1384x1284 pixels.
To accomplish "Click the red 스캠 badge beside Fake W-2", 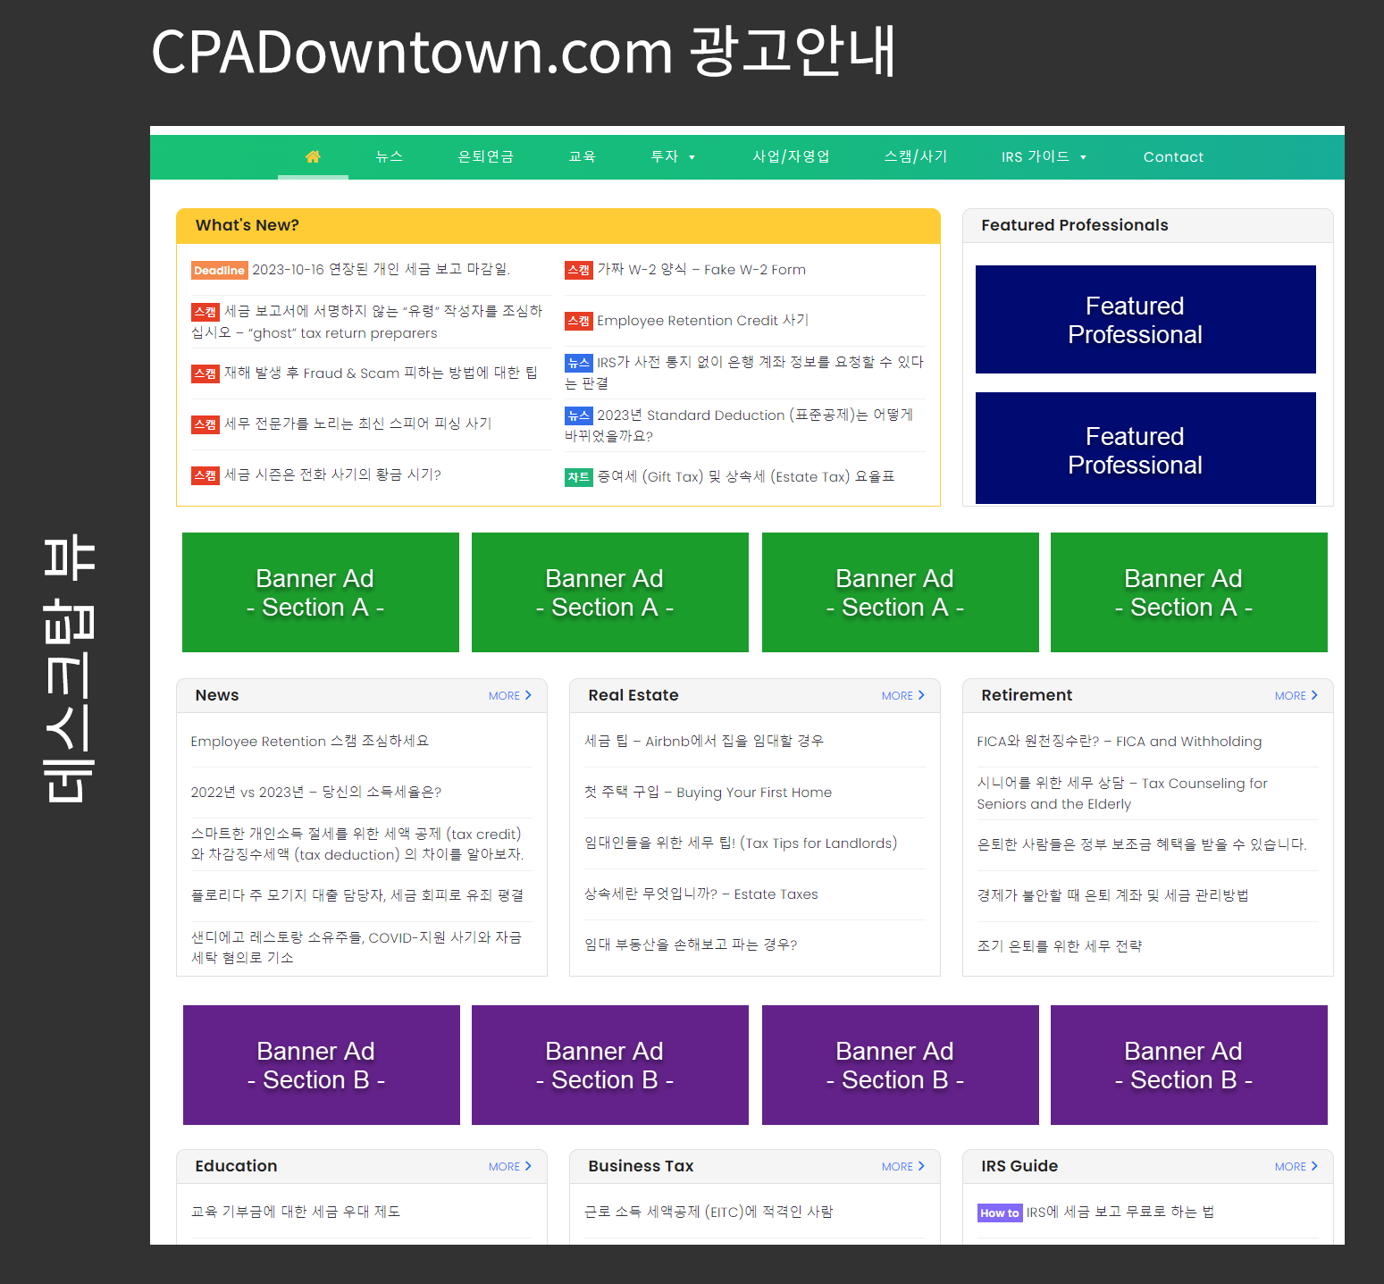I will (578, 270).
